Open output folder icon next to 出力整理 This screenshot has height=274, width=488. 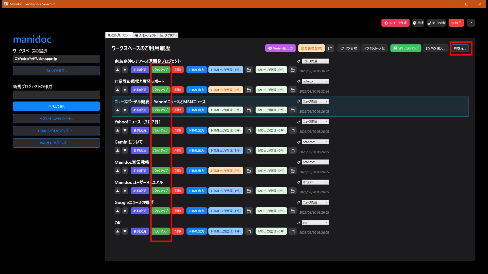330,48
